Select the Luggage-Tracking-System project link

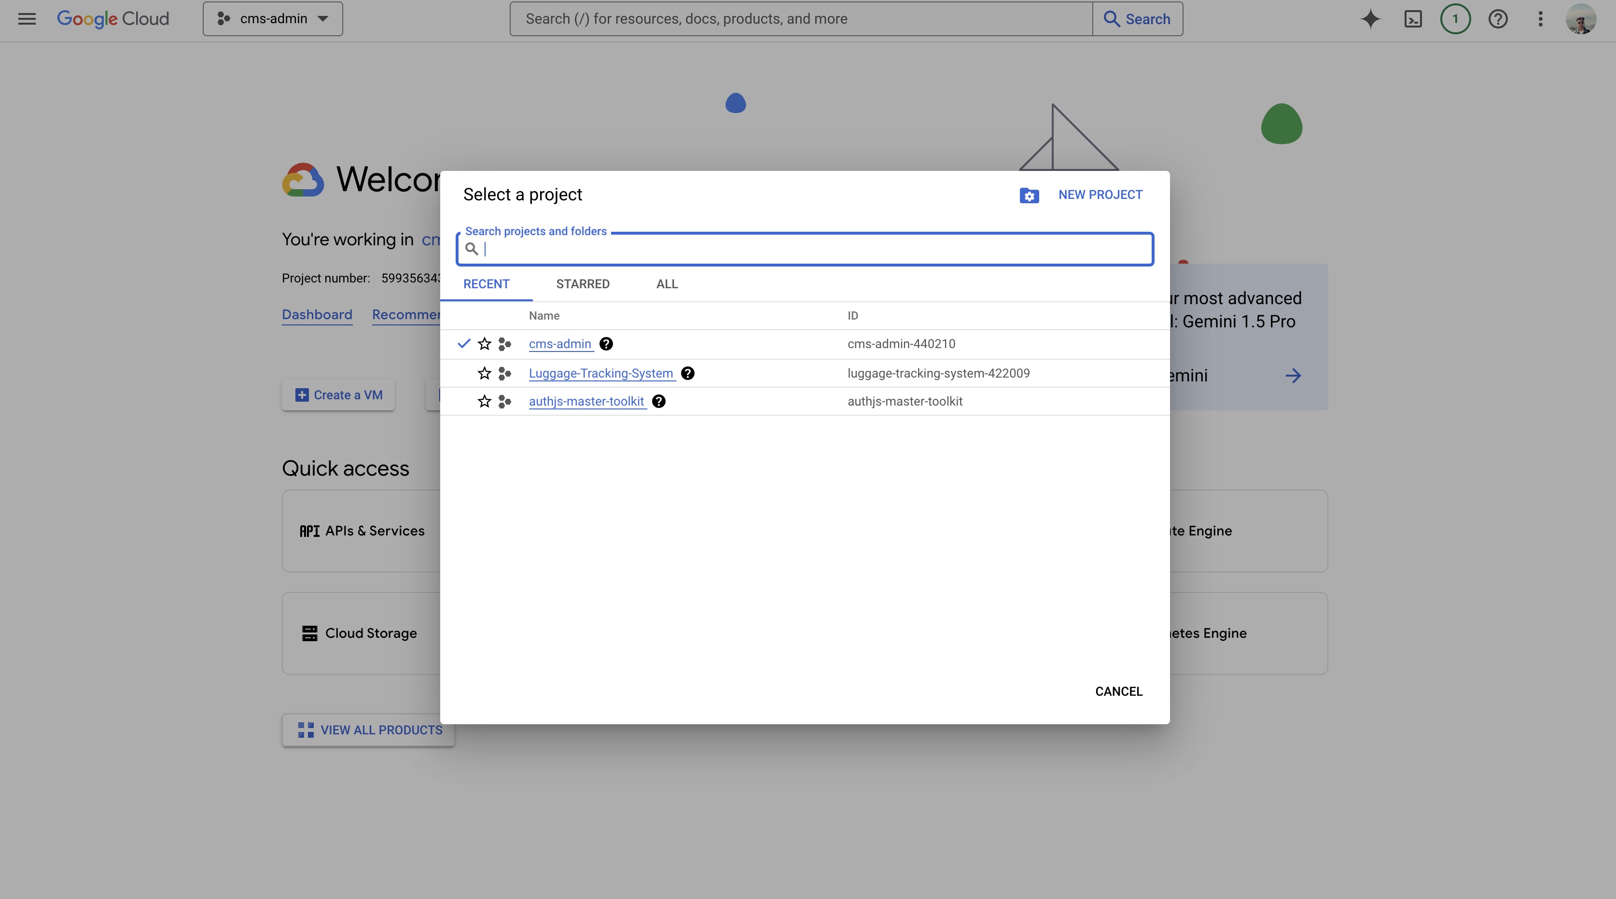pyautogui.click(x=600, y=373)
